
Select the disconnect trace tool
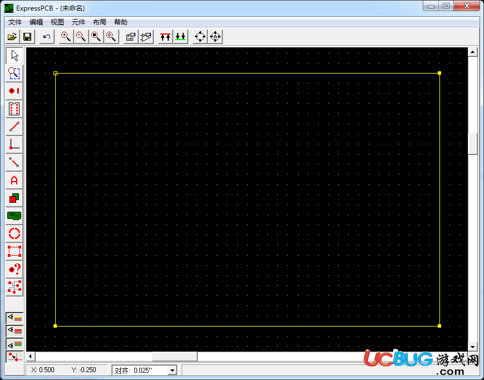coord(14,162)
